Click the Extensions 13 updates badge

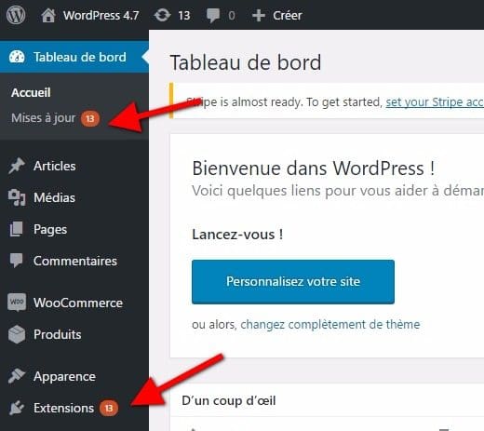109,408
